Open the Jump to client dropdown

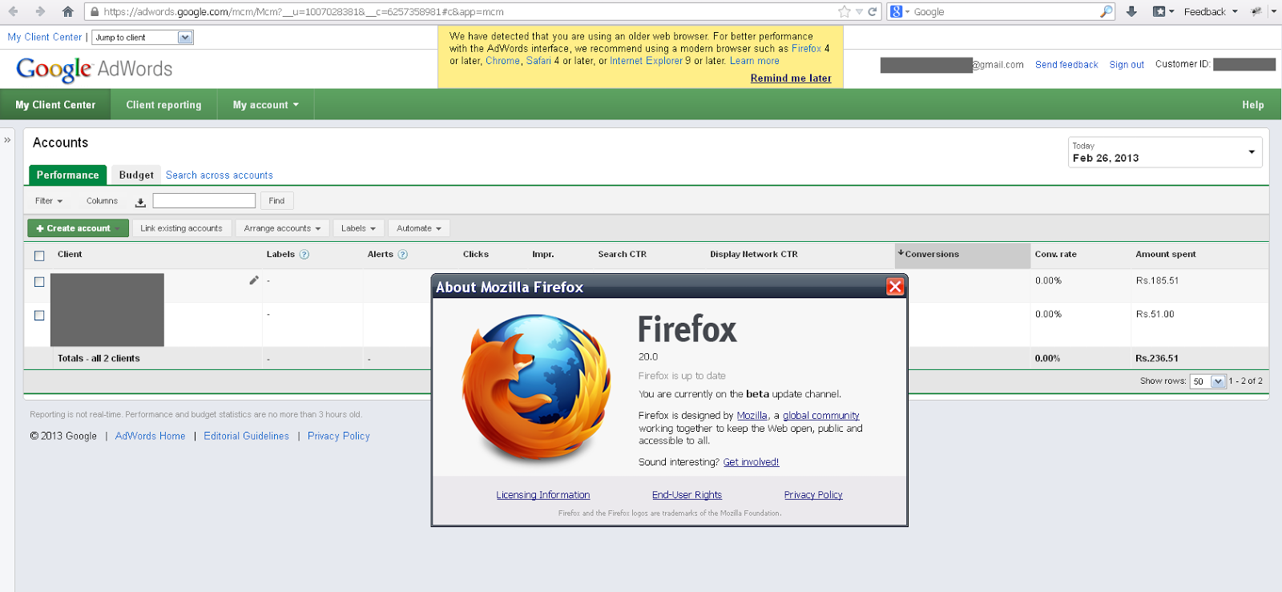[x=143, y=38]
